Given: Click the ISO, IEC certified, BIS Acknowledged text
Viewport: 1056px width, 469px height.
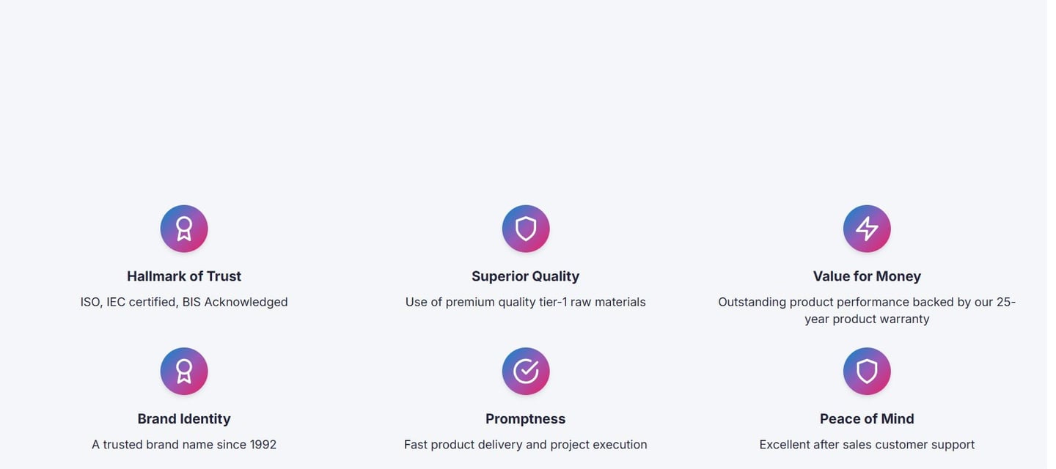Looking at the screenshot, I should (184, 302).
